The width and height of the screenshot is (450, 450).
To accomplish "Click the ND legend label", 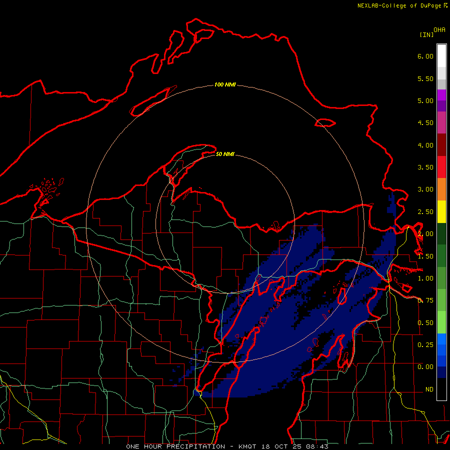I will (429, 389).
